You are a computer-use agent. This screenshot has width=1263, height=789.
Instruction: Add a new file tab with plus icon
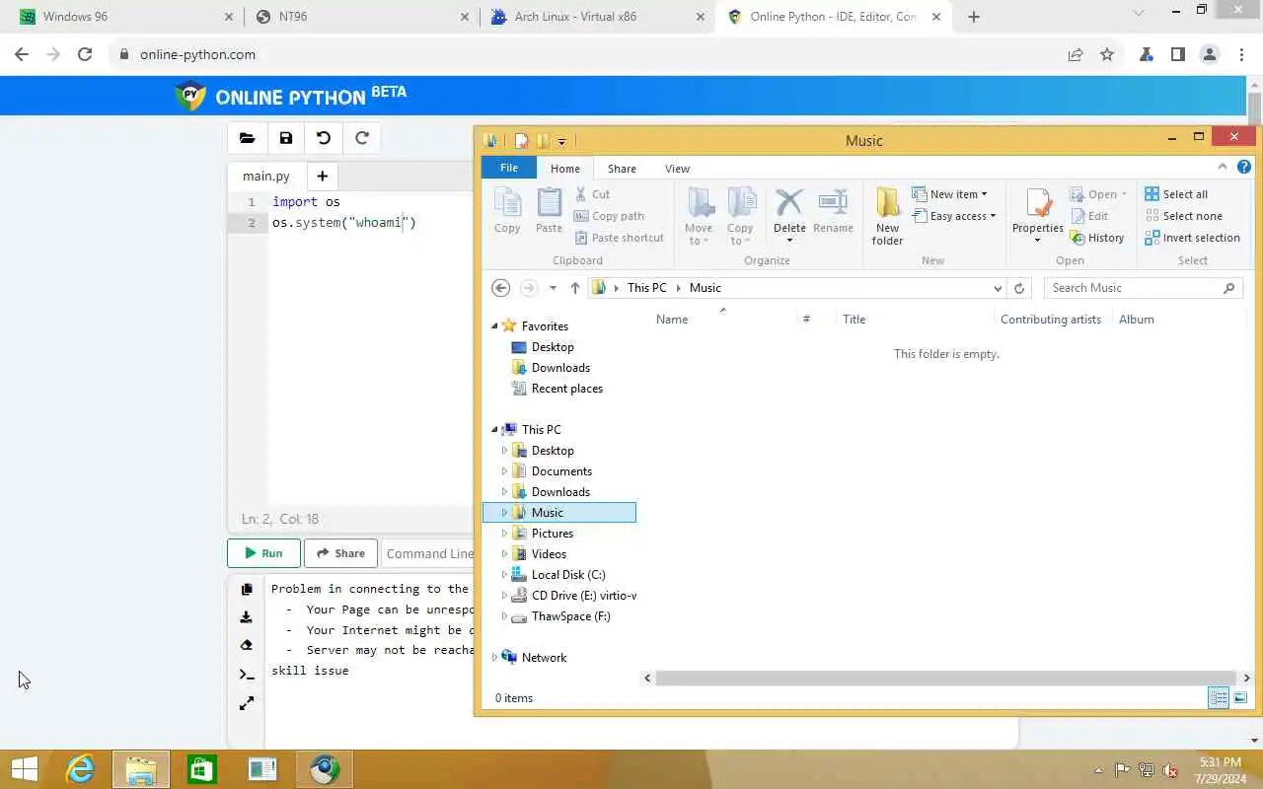point(322,176)
